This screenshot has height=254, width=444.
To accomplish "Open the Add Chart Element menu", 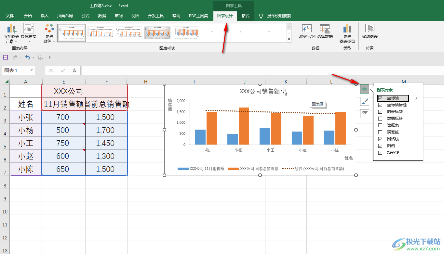I will tap(11, 34).
